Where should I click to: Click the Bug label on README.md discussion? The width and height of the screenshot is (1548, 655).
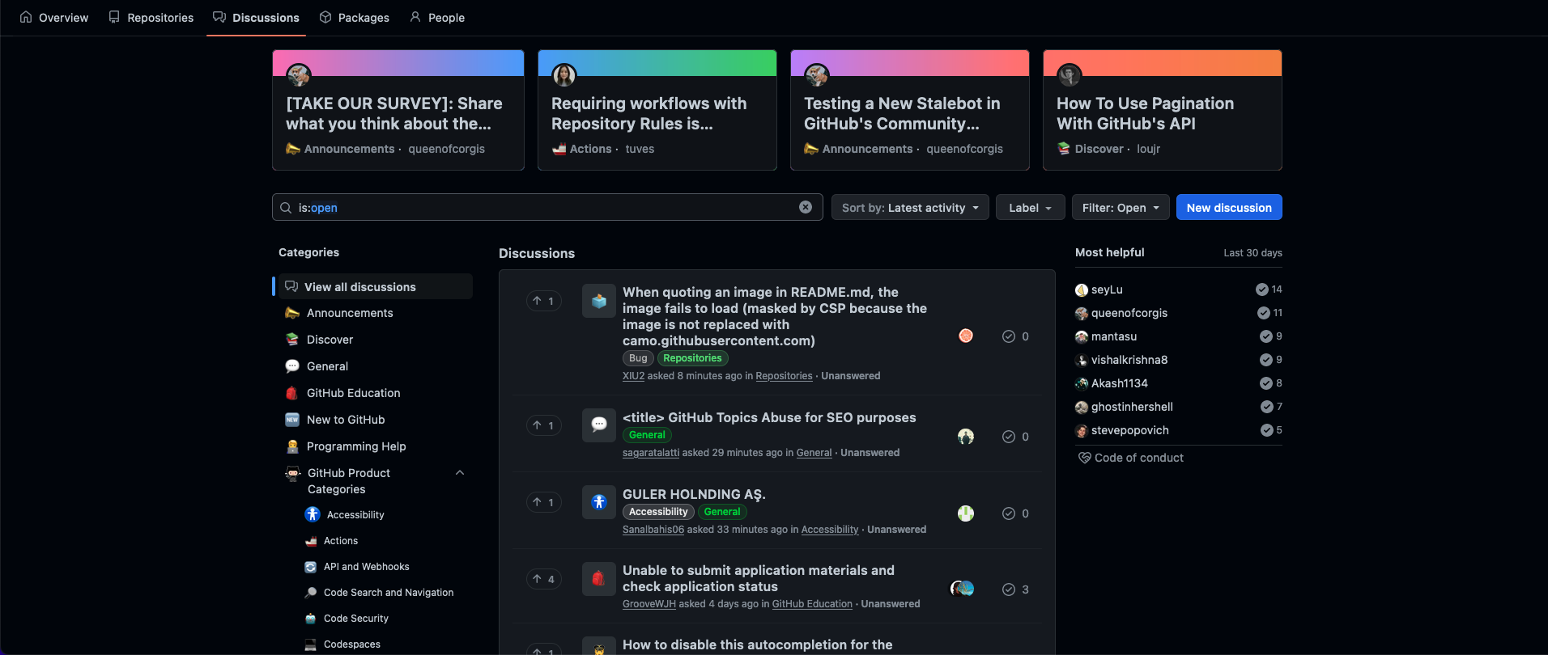click(638, 358)
